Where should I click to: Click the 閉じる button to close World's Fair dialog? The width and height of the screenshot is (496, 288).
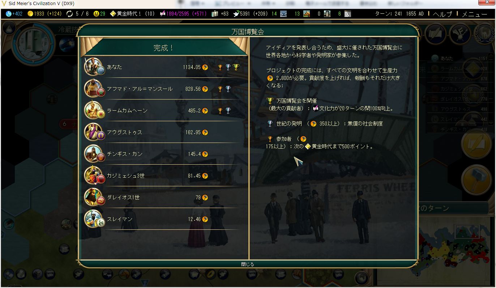(x=248, y=264)
